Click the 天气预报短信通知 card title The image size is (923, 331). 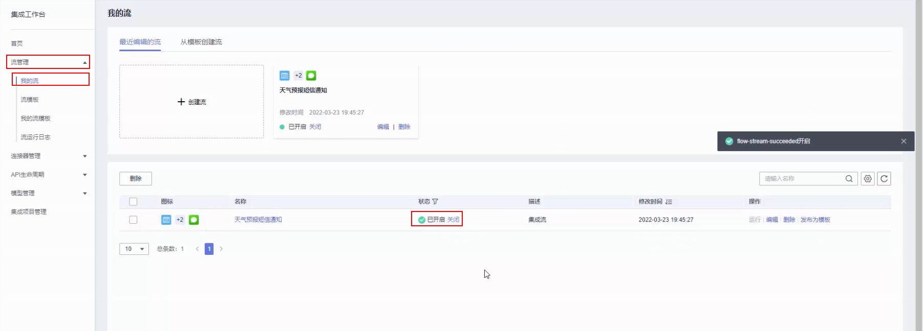pos(303,90)
